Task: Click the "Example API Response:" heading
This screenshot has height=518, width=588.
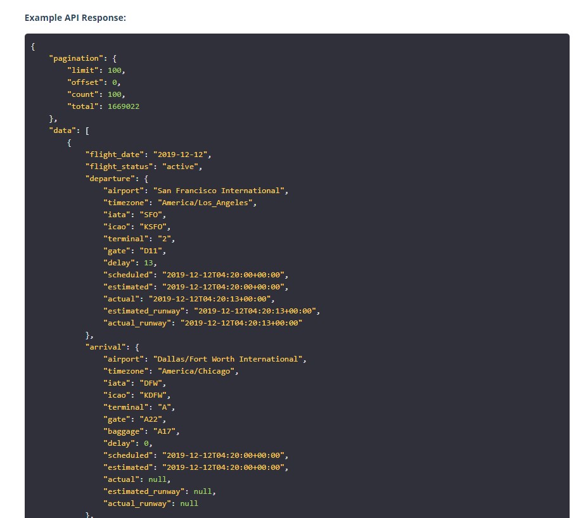Action: pyautogui.click(x=75, y=18)
